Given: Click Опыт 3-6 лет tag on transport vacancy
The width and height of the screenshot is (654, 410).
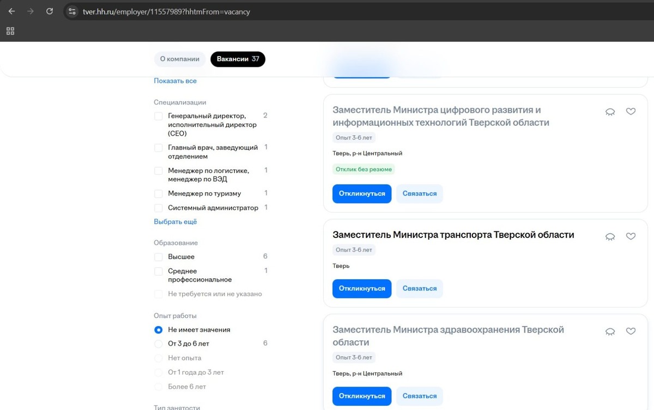Looking at the screenshot, I should (x=354, y=250).
